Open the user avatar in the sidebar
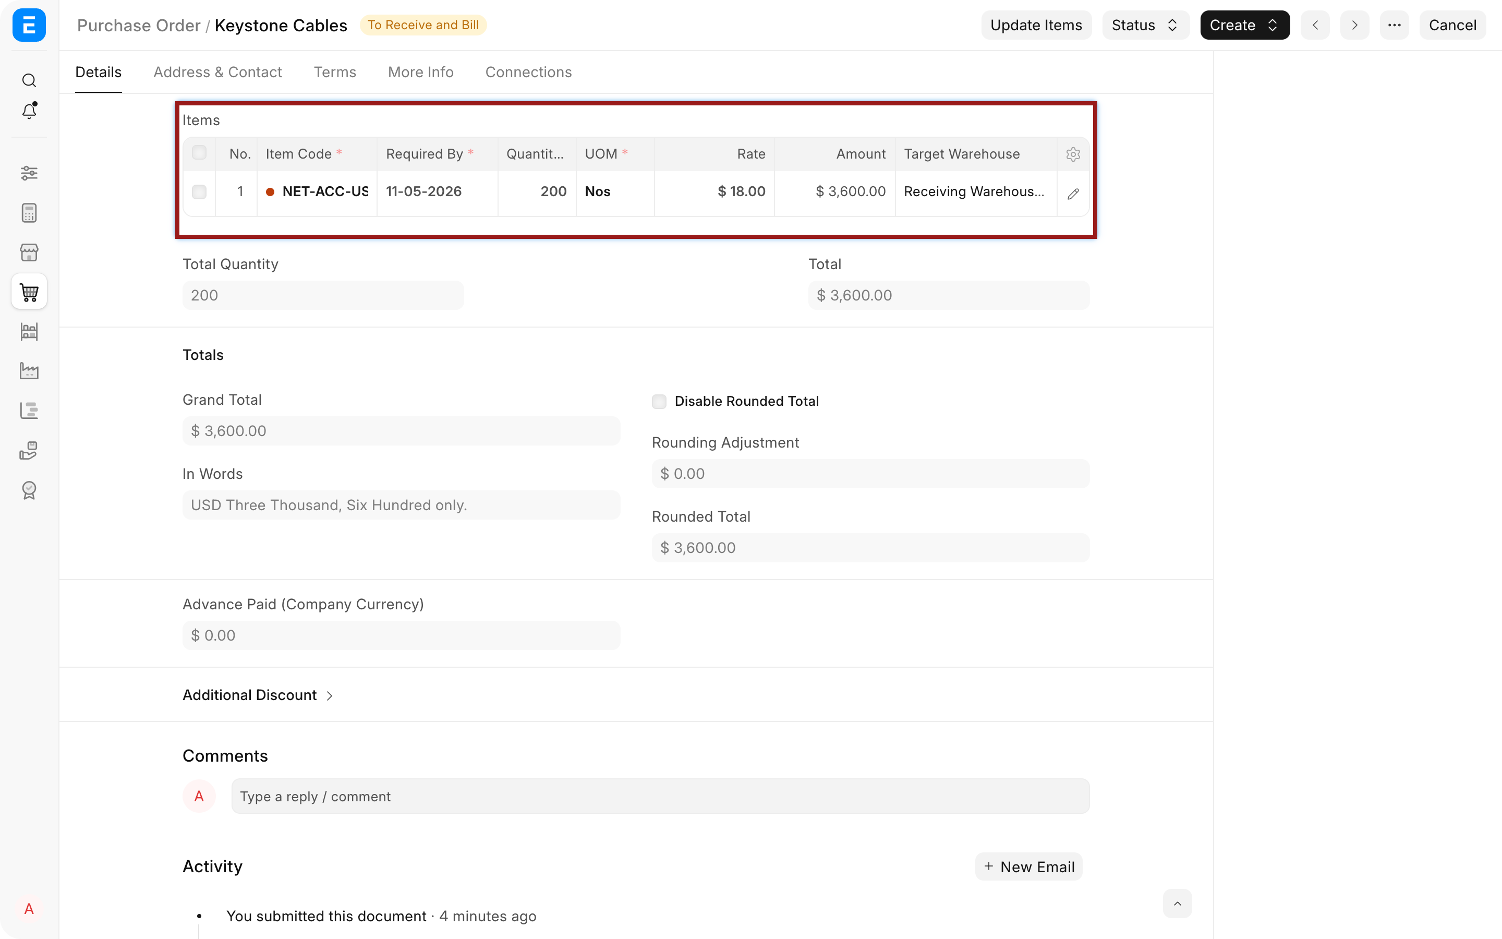 [x=29, y=909]
